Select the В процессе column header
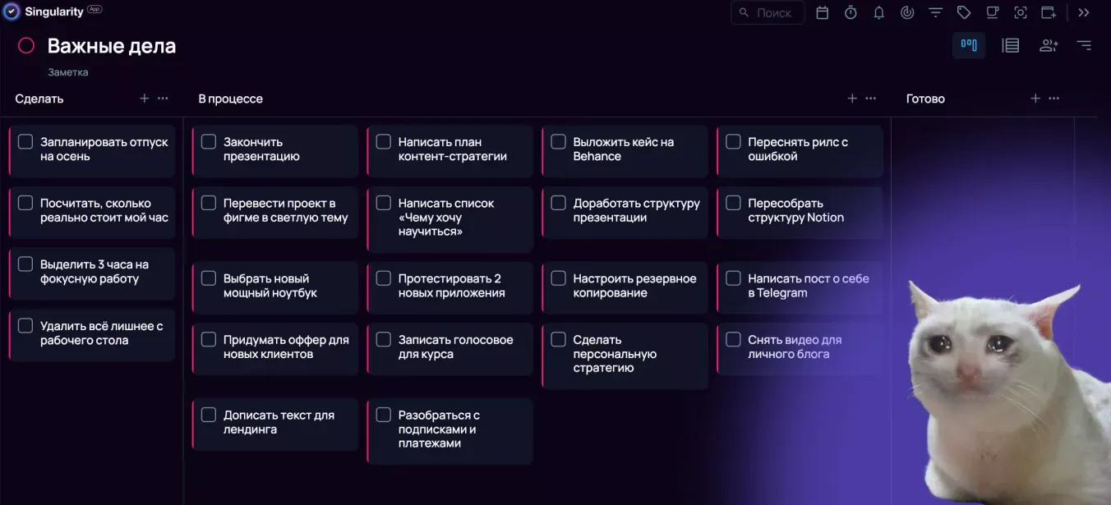The image size is (1111, 505). point(231,99)
